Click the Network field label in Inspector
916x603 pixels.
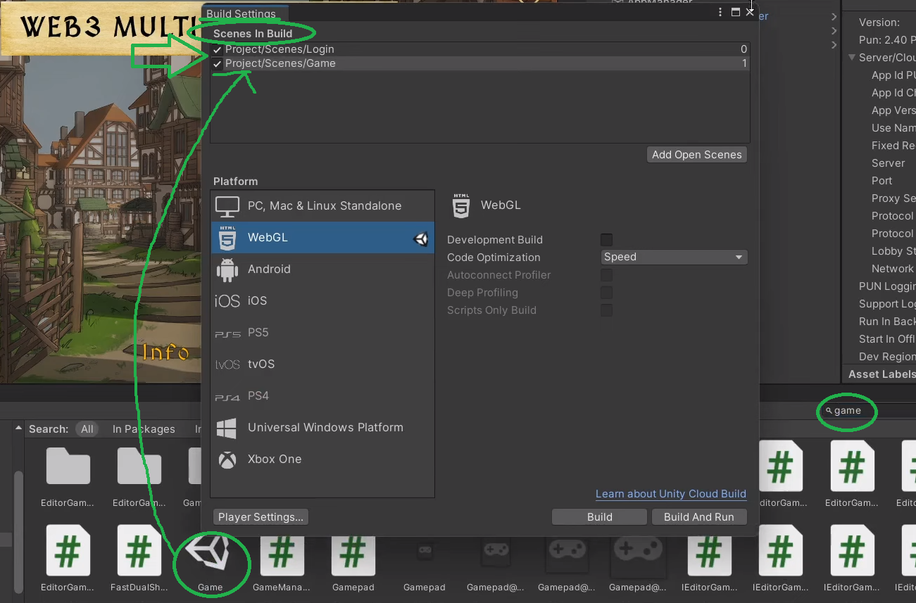[x=893, y=269]
